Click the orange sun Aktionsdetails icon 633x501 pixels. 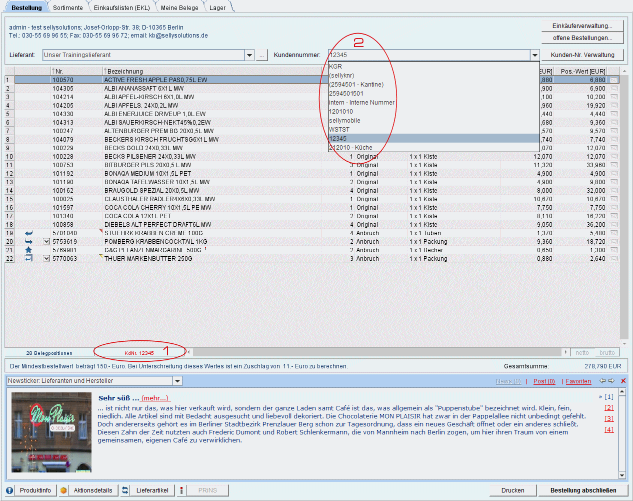[x=63, y=490]
